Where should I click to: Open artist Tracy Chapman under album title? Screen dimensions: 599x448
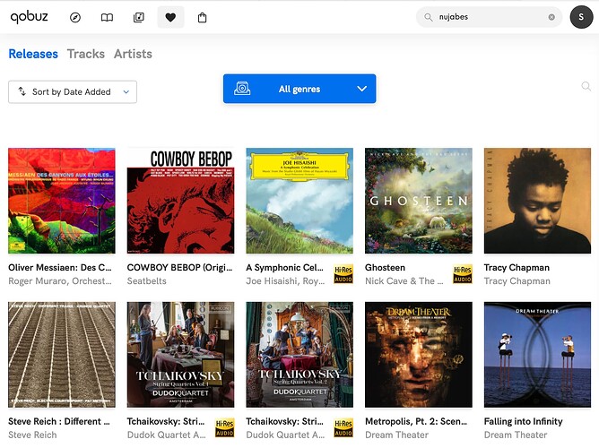(x=517, y=280)
